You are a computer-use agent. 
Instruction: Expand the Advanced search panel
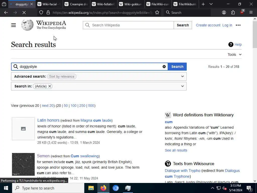pyautogui.click(x=182, y=76)
